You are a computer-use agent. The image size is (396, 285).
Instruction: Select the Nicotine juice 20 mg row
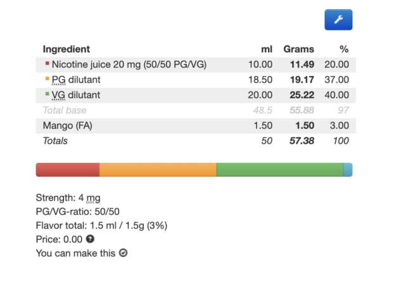(x=196, y=65)
